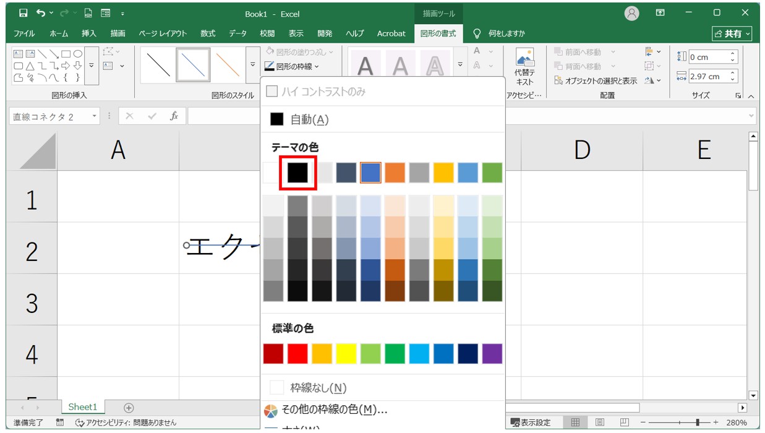Pick the black theme color swatch

(297, 173)
